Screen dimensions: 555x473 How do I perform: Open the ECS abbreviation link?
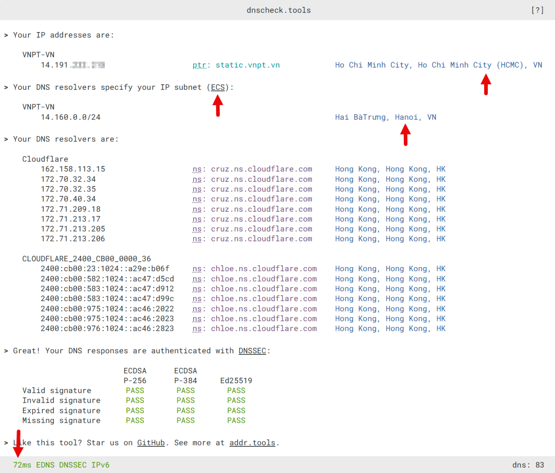217,87
